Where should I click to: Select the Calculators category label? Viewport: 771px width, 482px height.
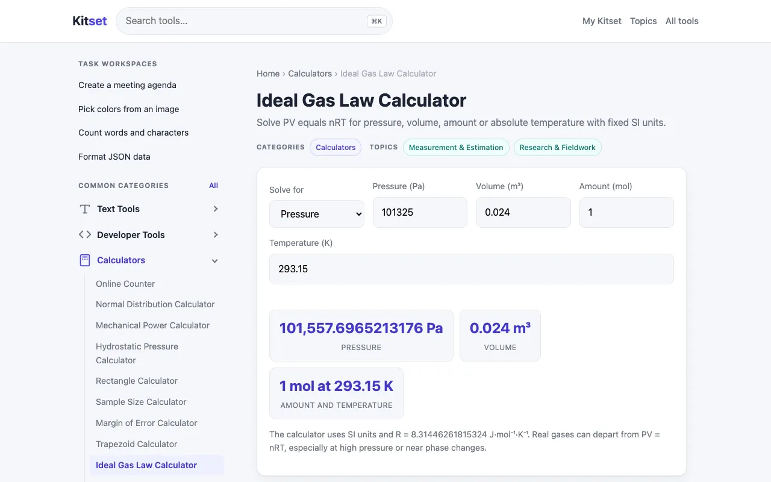121,260
